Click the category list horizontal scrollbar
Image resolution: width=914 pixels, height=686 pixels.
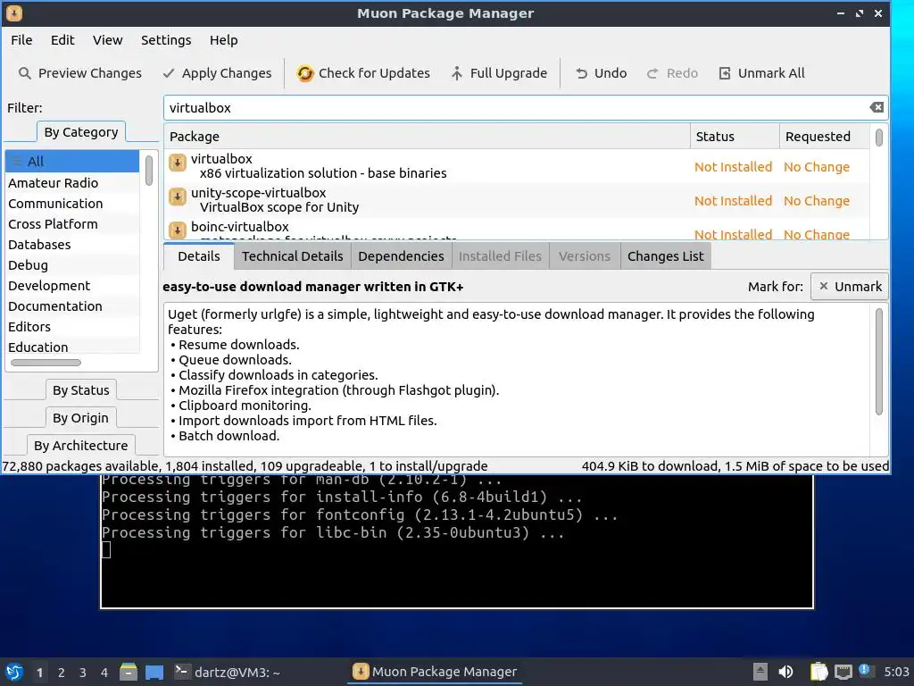click(x=46, y=363)
